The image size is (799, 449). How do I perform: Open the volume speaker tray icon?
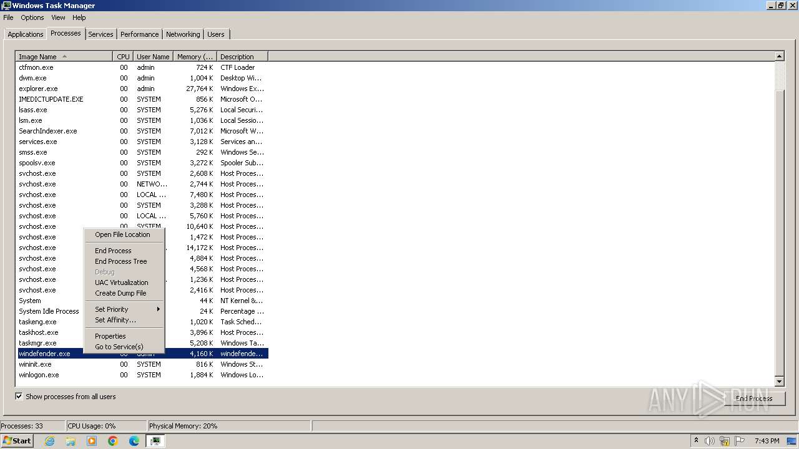pos(710,441)
